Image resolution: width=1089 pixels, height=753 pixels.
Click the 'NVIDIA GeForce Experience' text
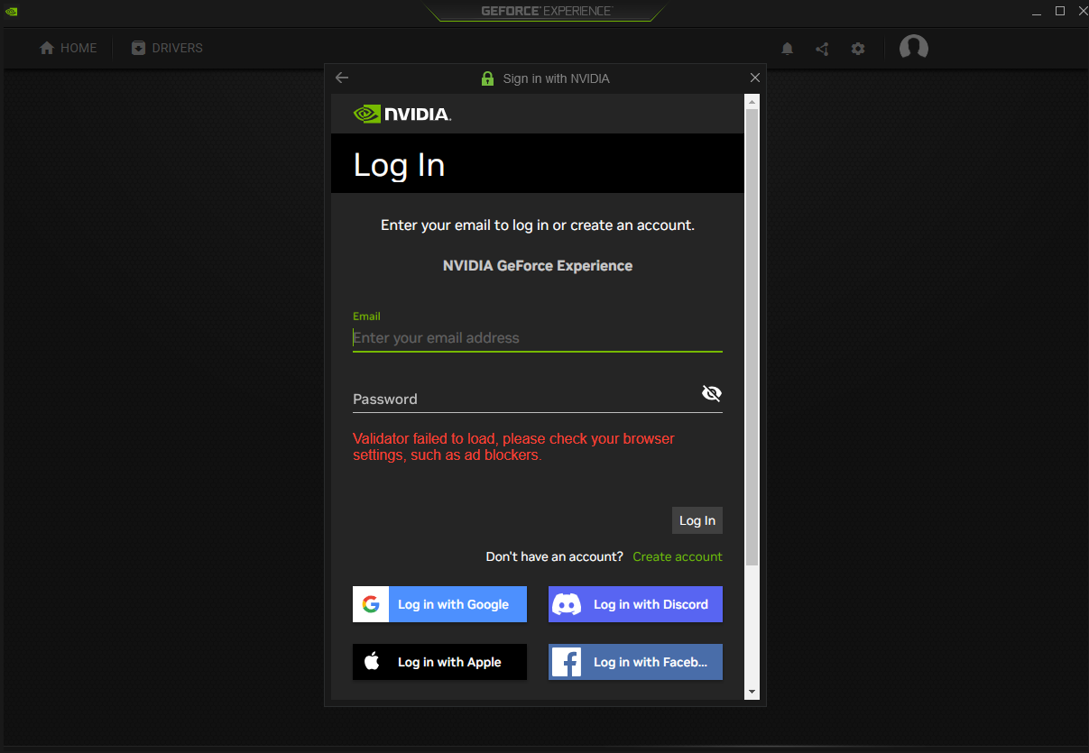click(x=538, y=266)
